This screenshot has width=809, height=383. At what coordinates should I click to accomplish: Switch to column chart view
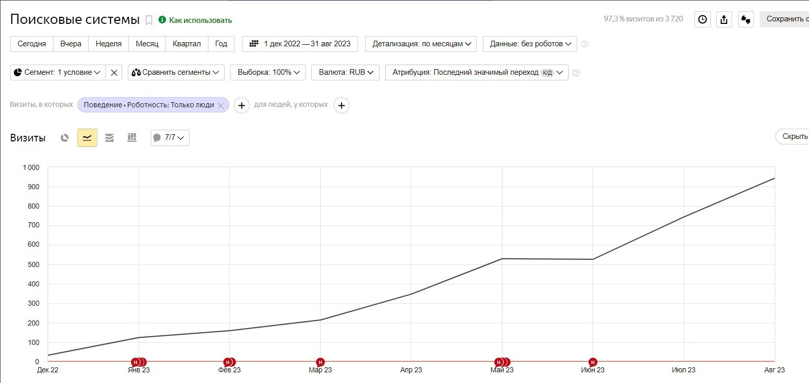point(132,138)
